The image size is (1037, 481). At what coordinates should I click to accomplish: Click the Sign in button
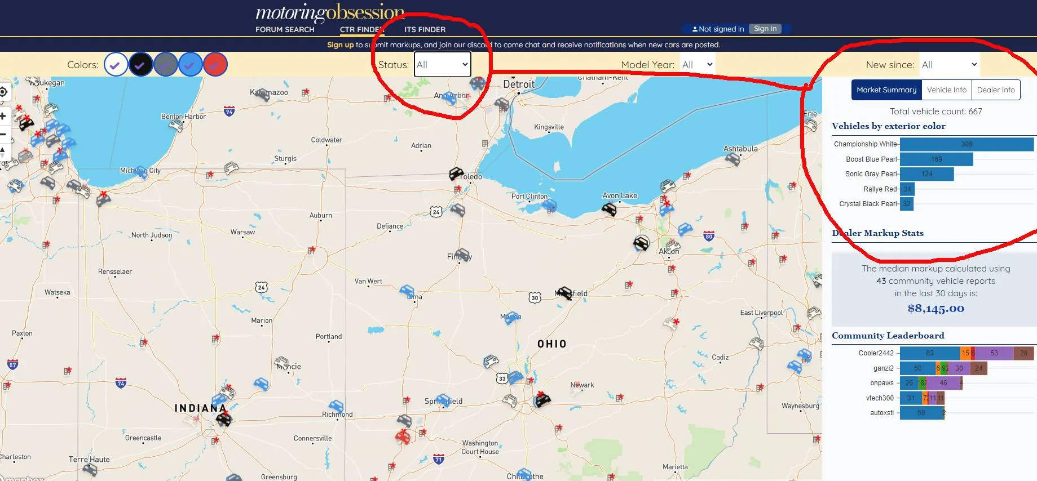coord(765,29)
